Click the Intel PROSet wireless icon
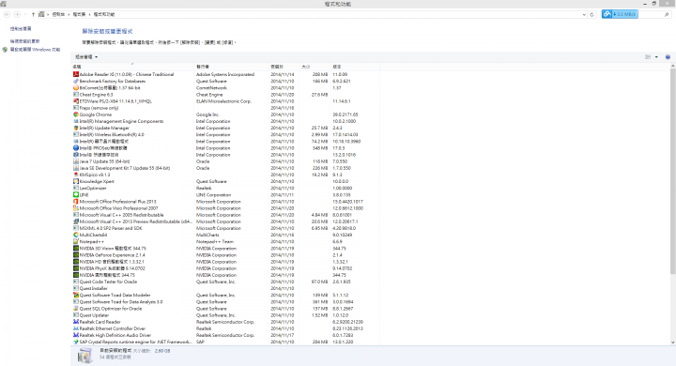The height and width of the screenshot is (366, 676). point(76,148)
